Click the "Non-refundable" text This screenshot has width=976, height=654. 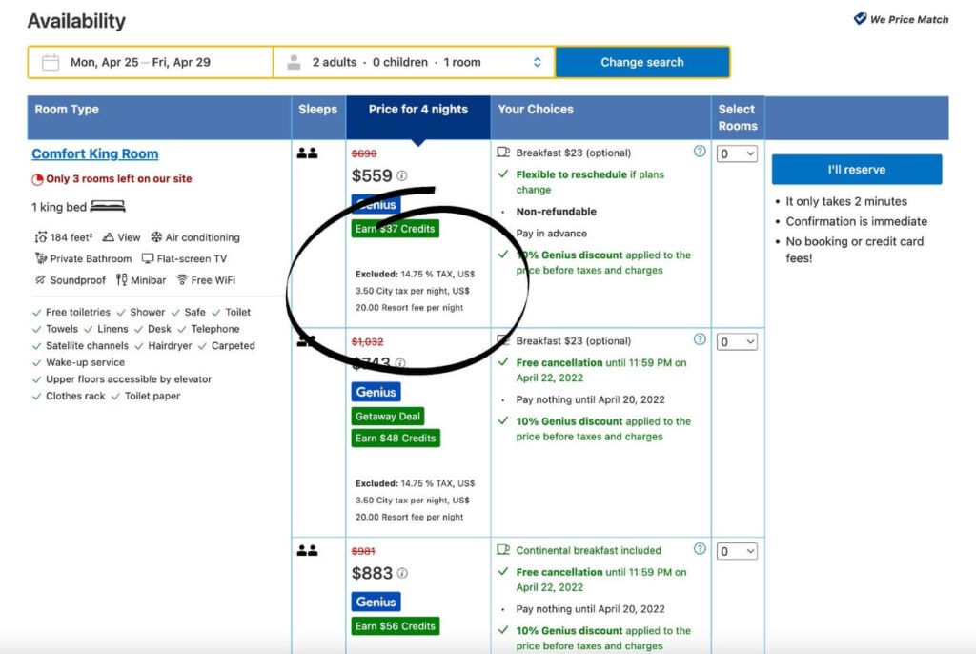click(557, 211)
